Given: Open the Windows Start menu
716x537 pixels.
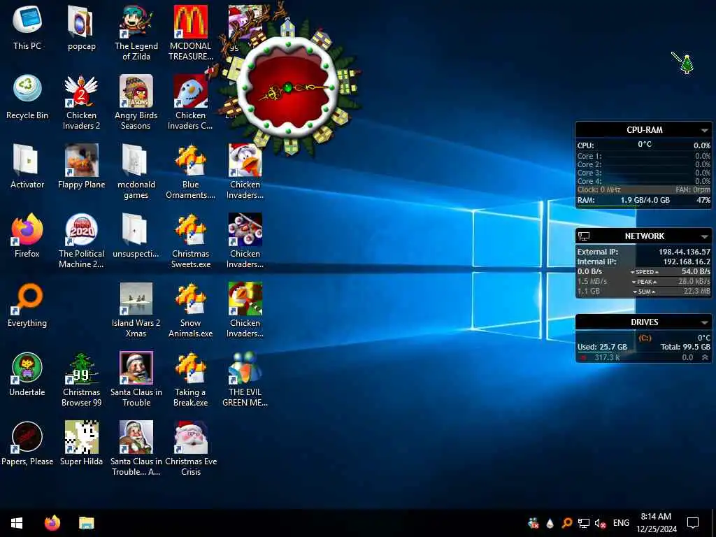Looking at the screenshot, I should 17,523.
